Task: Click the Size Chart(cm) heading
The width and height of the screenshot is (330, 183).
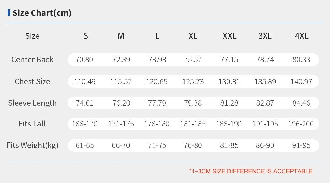Action: pos(42,13)
